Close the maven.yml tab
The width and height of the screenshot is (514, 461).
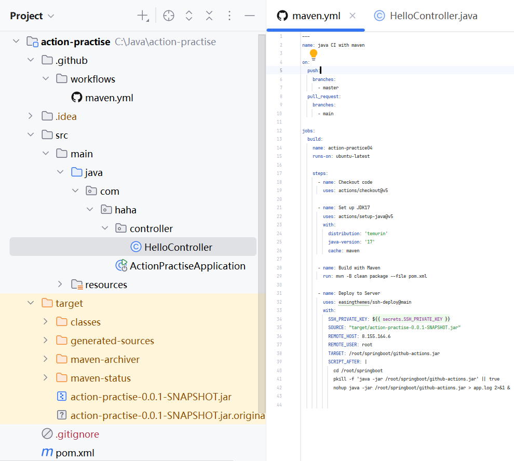353,16
